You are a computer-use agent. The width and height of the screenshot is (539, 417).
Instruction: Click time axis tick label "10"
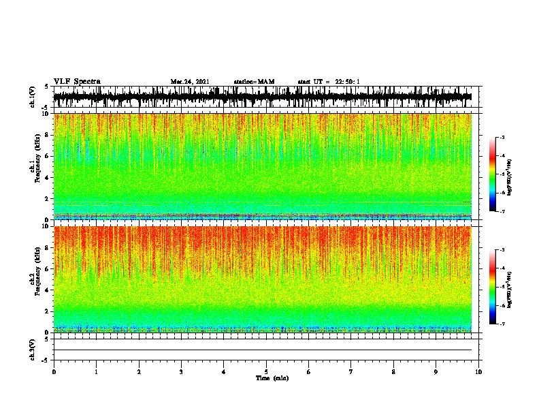pyautogui.click(x=478, y=372)
